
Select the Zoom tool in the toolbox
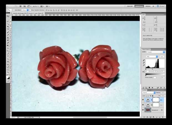click(x=8, y=72)
